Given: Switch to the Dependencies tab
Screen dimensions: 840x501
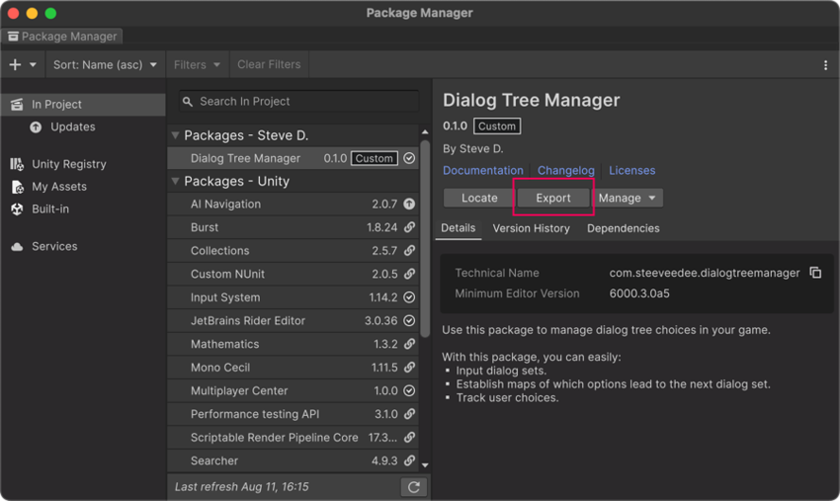Looking at the screenshot, I should click(623, 228).
